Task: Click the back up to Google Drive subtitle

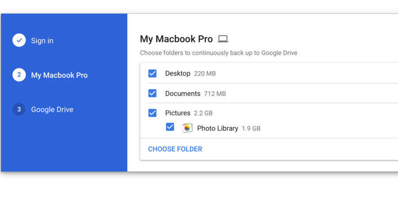Action: click(218, 53)
